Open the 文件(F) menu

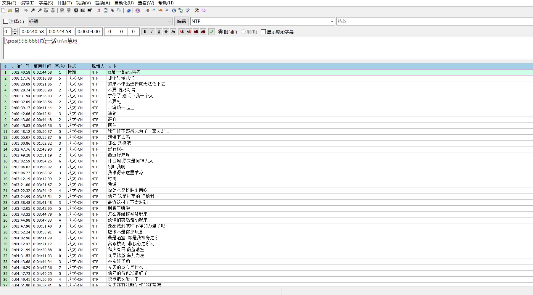9,3
